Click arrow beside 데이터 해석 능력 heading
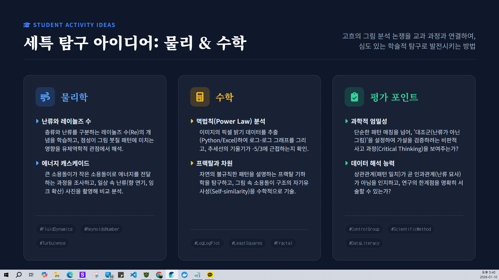The width and height of the screenshot is (499, 280). click(347, 163)
